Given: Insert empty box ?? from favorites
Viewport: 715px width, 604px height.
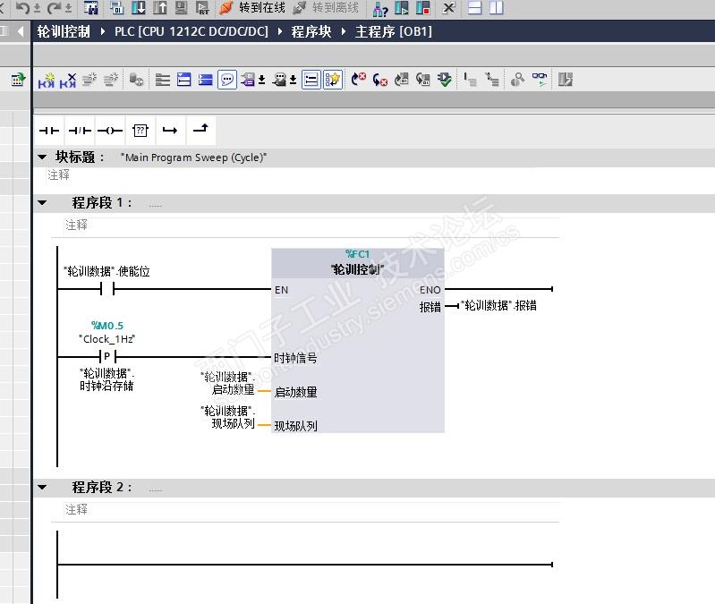Looking at the screenshot, I should [x=140, y=131].
